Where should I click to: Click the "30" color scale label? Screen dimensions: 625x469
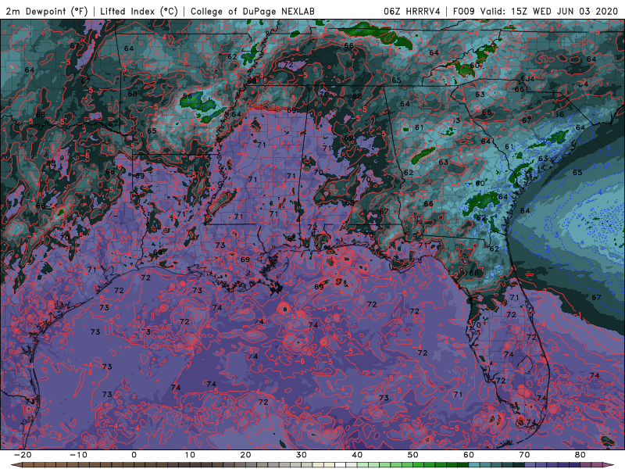tap(302, 455)
